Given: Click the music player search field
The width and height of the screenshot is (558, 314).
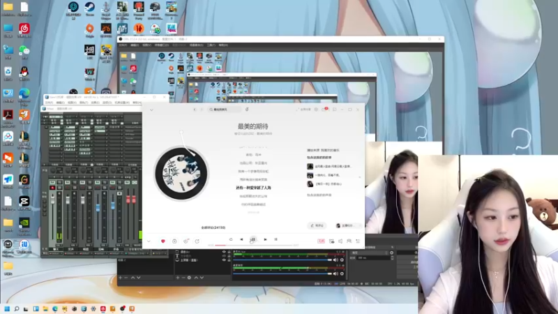Looking at the screenshot, I should pyautogui.click(x=224, y=110).
